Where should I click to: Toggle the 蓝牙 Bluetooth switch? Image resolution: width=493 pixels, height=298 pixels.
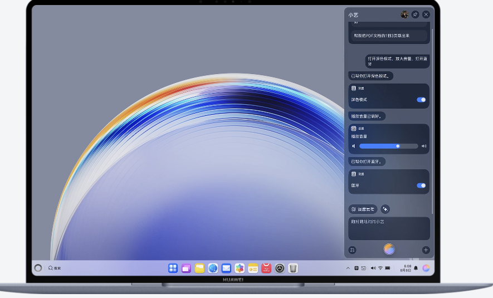(x=421, y=185)
